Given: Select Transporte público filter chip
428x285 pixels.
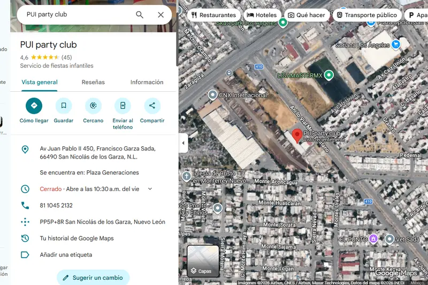Looking at the screenshot, I should 367,15.
